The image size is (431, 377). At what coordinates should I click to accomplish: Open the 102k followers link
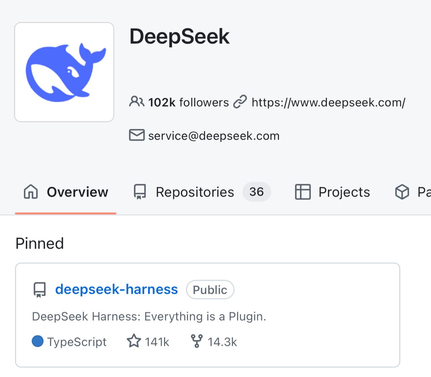(188, 102)
